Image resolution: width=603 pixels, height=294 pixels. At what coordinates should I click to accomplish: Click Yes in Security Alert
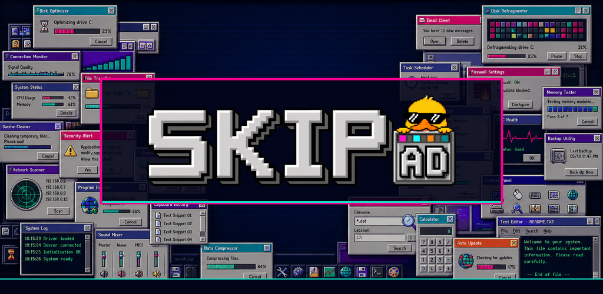tap(88, 170)
